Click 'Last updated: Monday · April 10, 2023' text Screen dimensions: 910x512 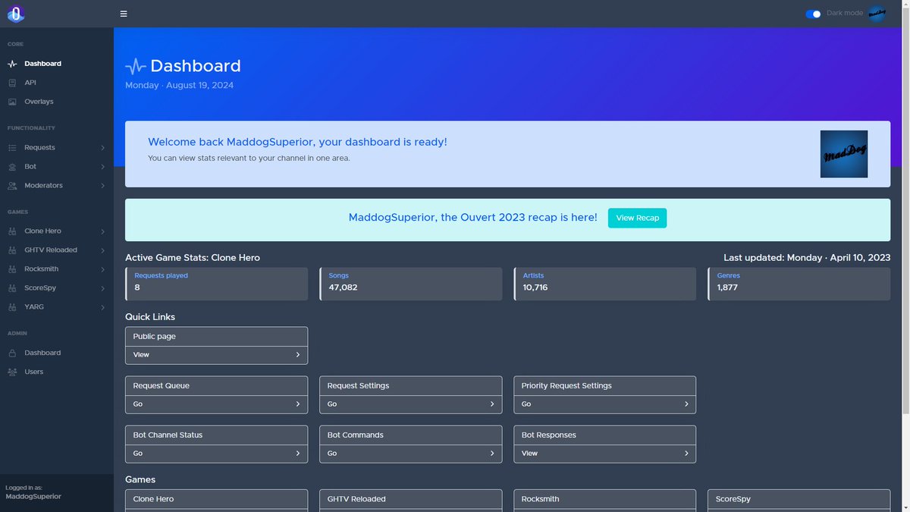coord(807,258)
